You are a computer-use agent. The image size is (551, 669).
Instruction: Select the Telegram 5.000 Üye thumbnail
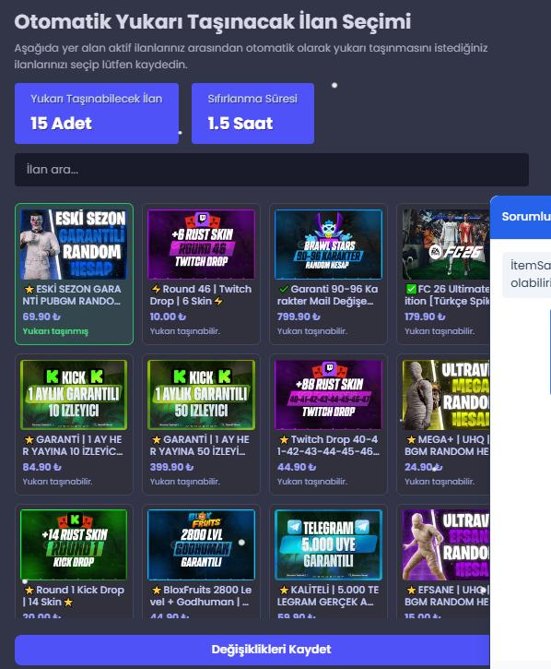click(329, 544)
